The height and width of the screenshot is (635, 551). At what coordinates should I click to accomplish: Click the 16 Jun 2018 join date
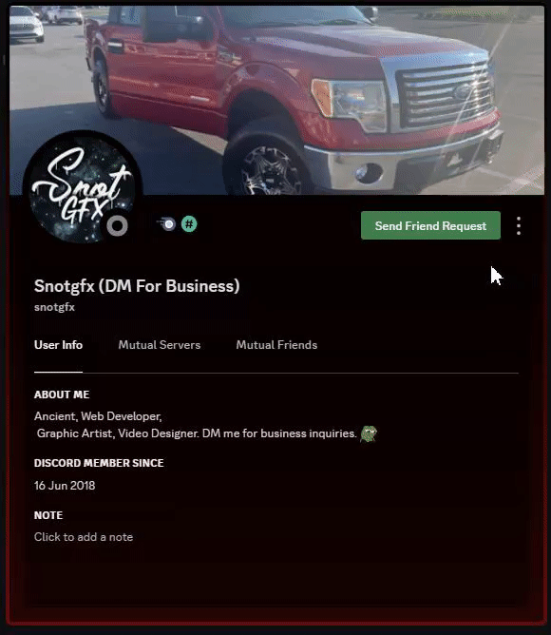[x=65, y=486]
